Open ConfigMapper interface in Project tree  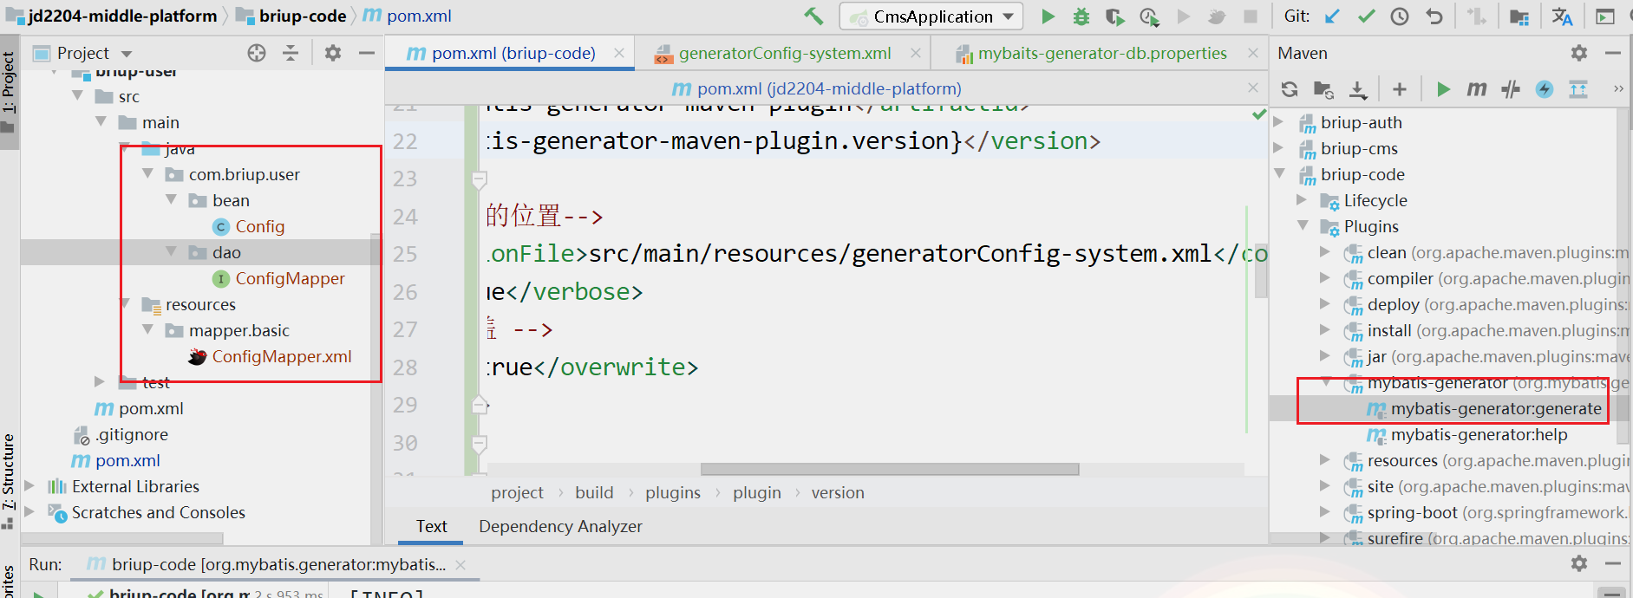coord(290,278)
